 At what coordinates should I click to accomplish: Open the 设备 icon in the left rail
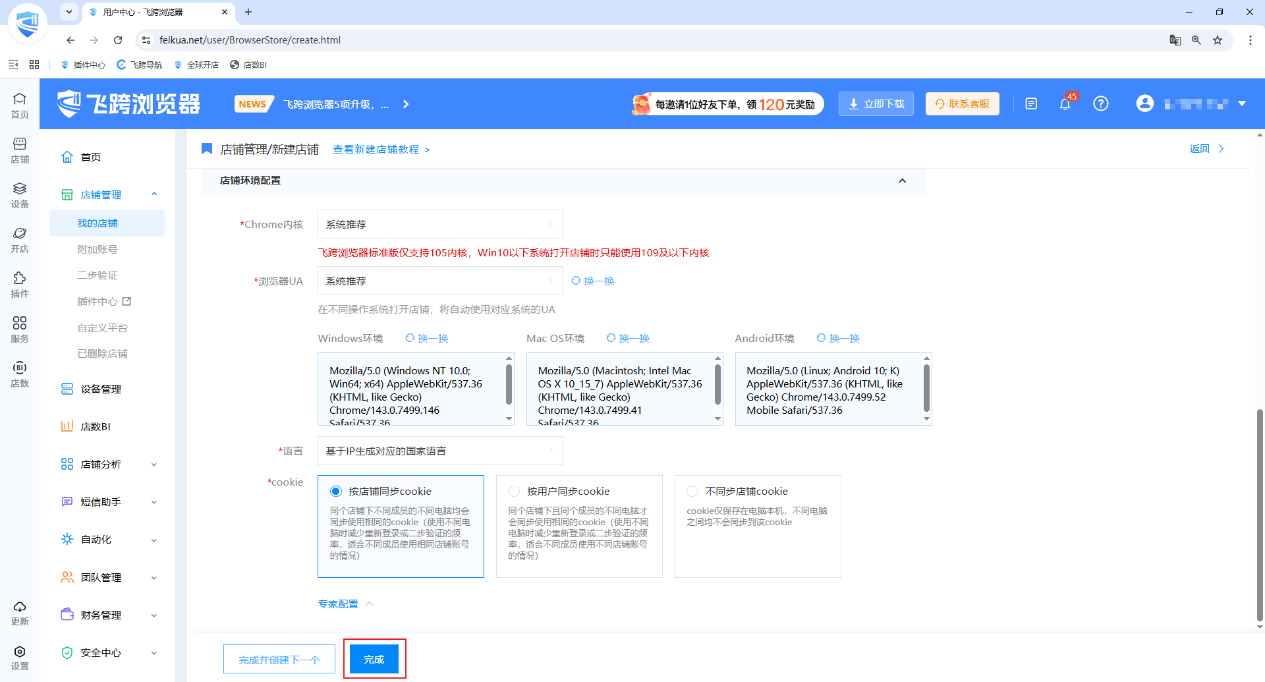tap(20, 195)
